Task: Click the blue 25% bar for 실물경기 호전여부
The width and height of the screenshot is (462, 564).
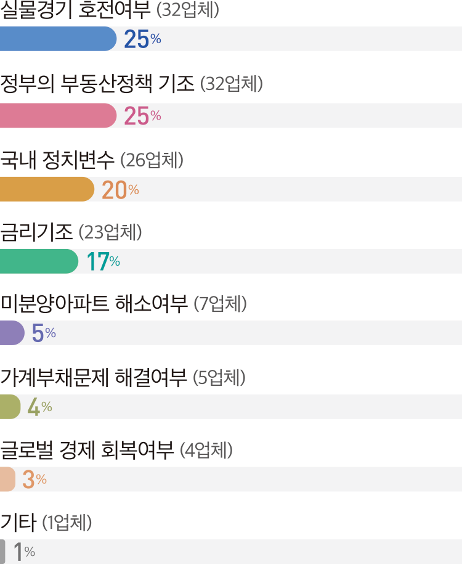Action: [59, 39]
